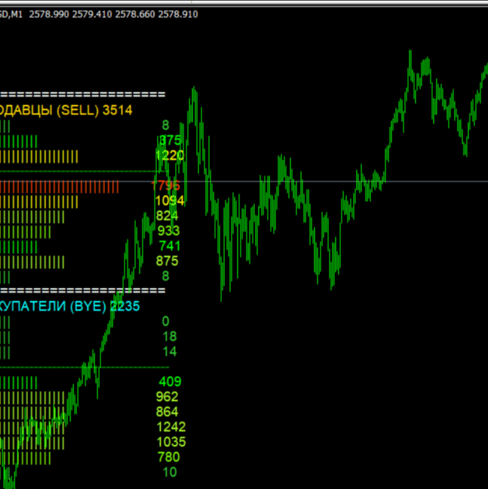Select the 1220 sell volume label
This screenshot has width=488, height=489.
(x=169, y=155)
